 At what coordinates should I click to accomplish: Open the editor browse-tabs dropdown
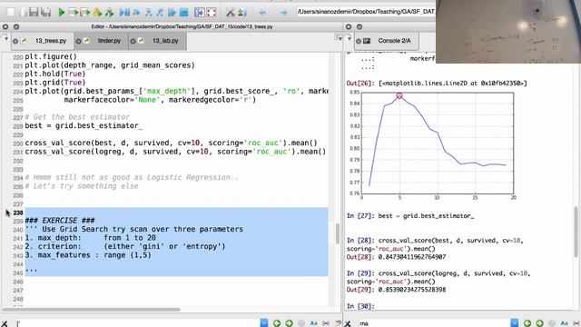click(5, 38)
